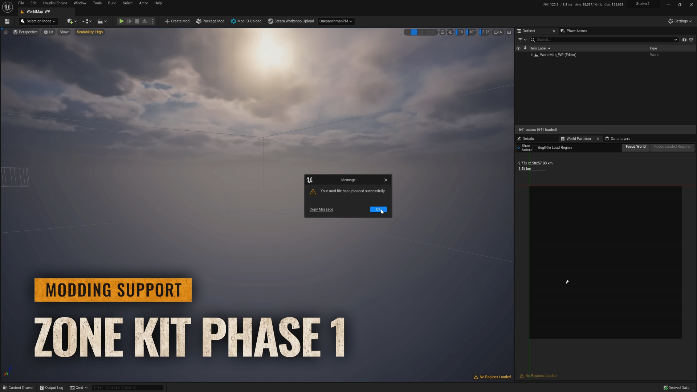Select the blue highlighted transform tool

pyautogui.click(x=414, y=32)
